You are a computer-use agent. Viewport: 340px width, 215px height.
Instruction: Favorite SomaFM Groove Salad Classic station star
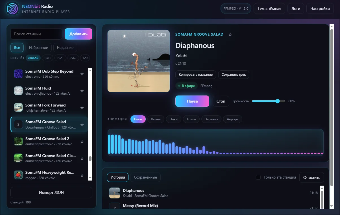(82, 158)
